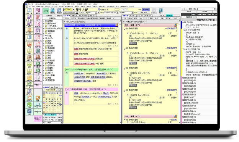Expand the リハビリ tree node
The image size is (239, 142).
click(44, 53)
